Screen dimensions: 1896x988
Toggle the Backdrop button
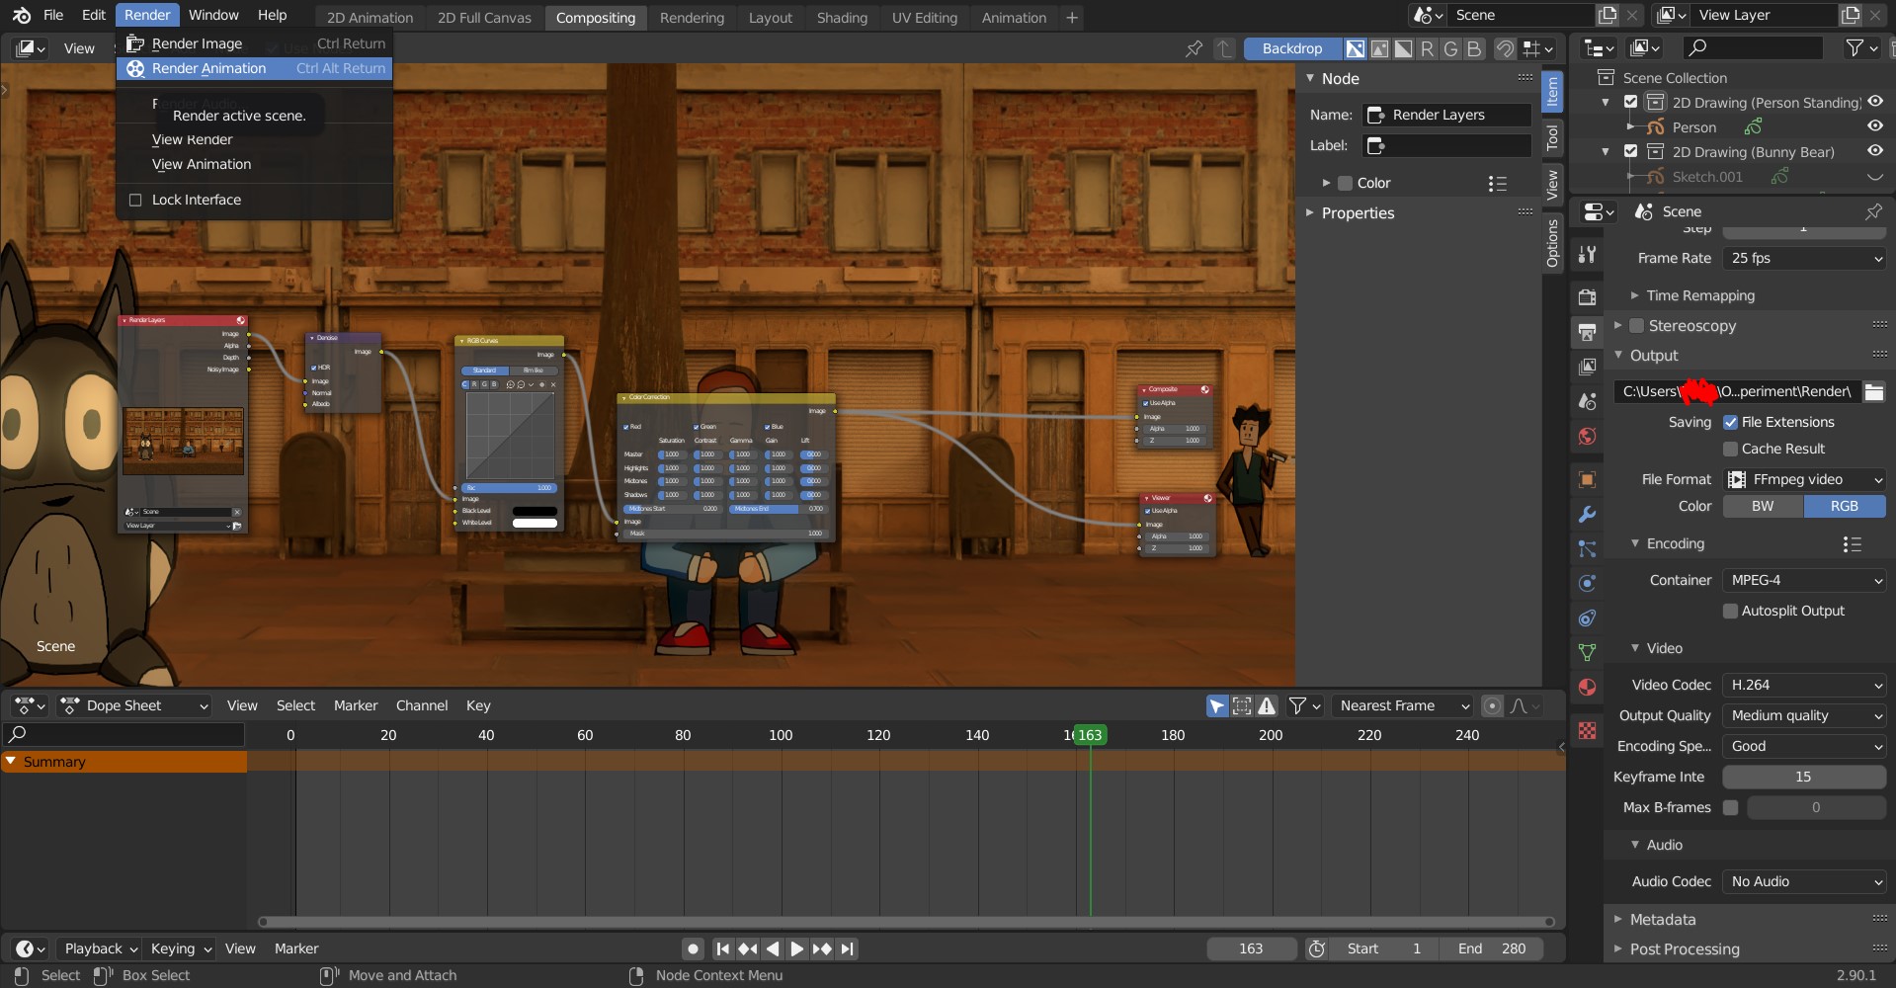point(1291,48)
